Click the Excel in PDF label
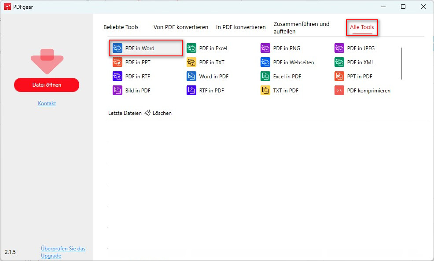The height and width of the screenshot is (261, 434). click(x=287, y=77)
